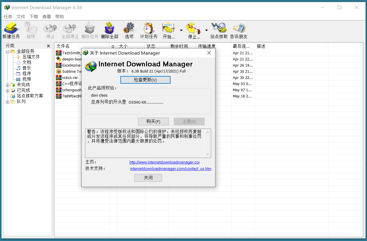Open the 文件 menu
The image size is (367, 241).
pos(21,17)
